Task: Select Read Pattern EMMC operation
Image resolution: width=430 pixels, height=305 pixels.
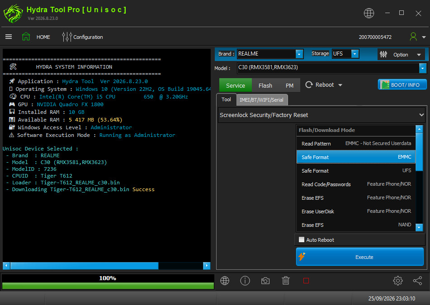Action: click(x=356, y=143)
